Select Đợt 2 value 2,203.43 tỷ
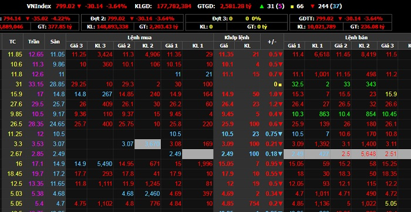Image resolution: width=411 pixels, height=212 pixels. pyautogui.click(x=163, y=27)
